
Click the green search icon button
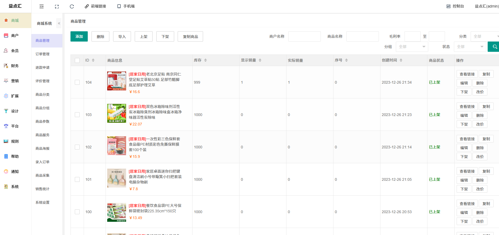[494, 47]
